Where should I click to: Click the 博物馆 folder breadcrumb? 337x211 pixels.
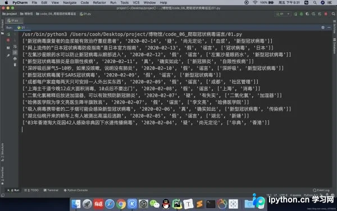tap(26, 14)
